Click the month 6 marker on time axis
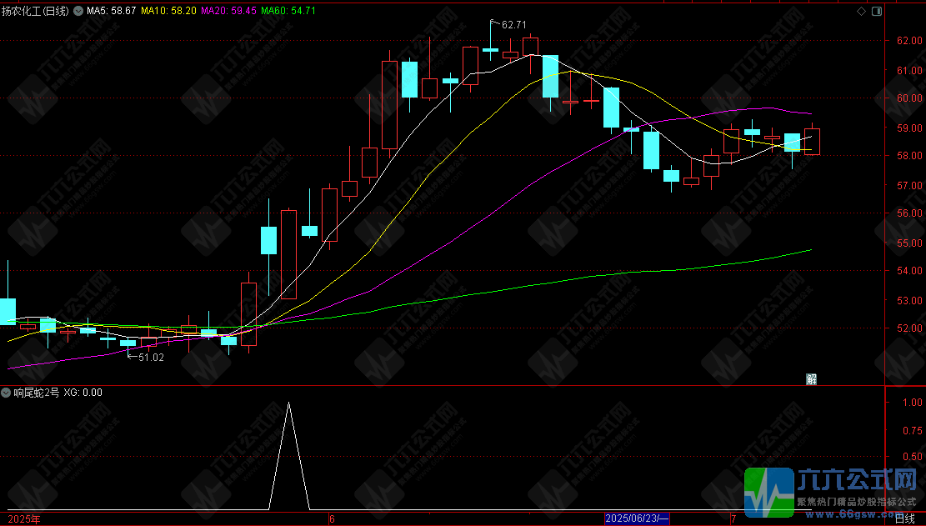This screenshot has width=926, height=526. point(332,519)
